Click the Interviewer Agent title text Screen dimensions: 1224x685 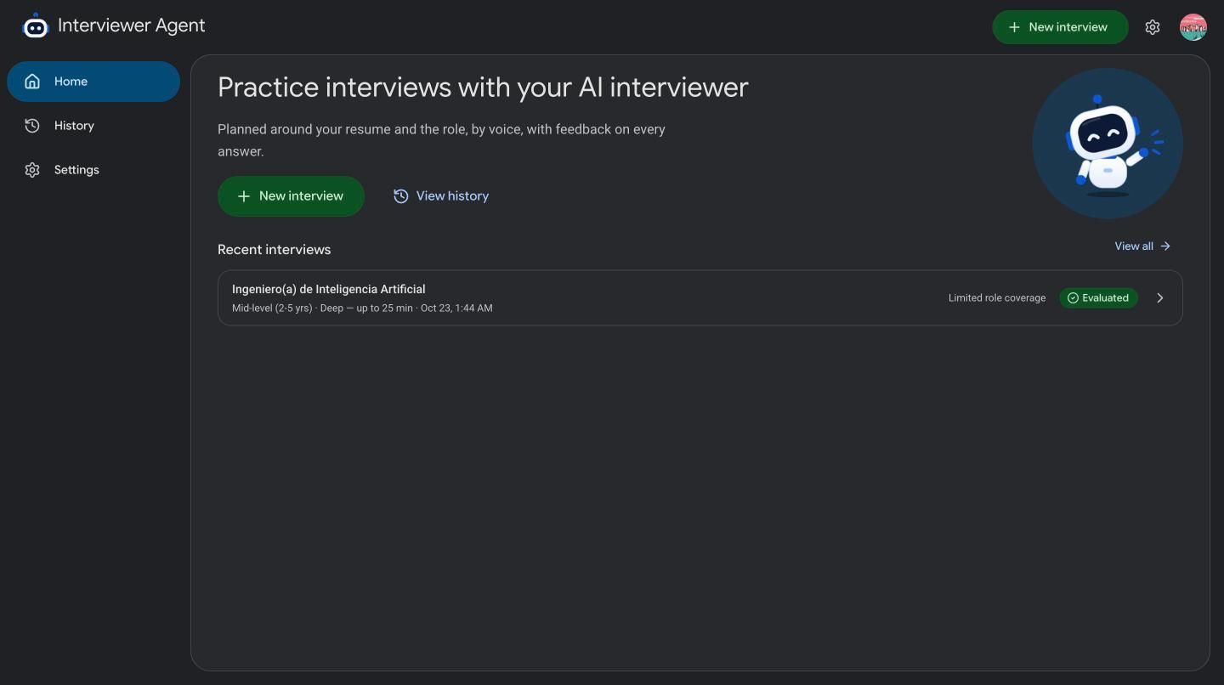(132, 25)
